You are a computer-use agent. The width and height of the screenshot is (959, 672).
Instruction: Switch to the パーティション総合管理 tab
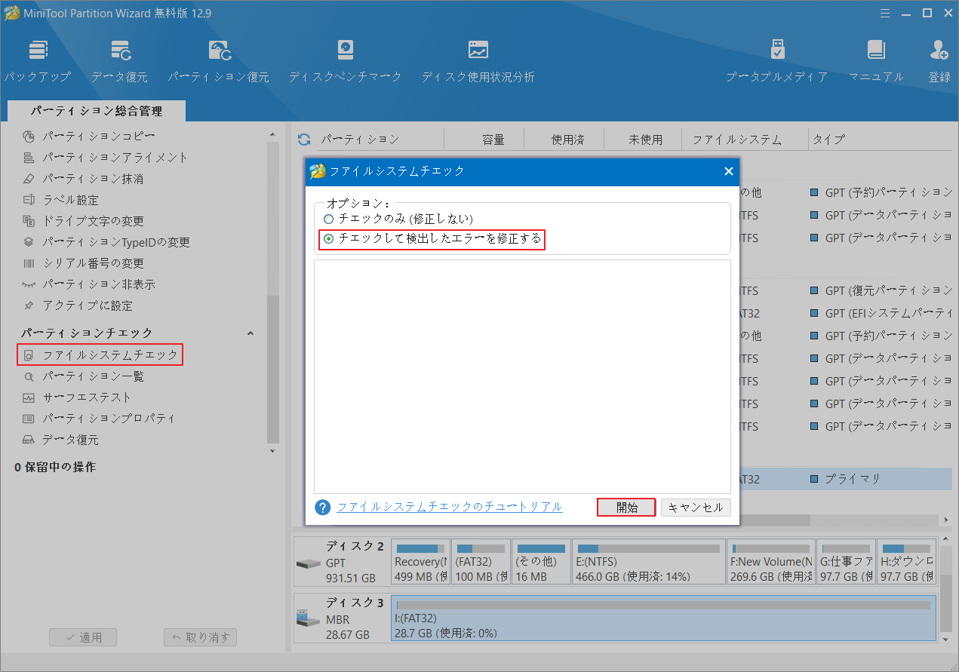coord(97,111)
